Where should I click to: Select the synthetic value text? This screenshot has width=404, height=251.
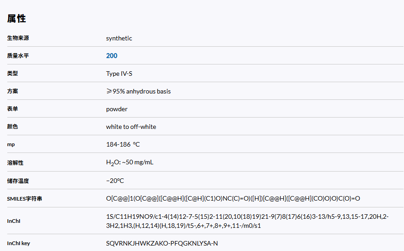click(119, 38)
